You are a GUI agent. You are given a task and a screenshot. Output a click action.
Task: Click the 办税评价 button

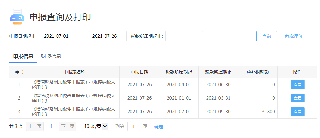coord(294,36)
